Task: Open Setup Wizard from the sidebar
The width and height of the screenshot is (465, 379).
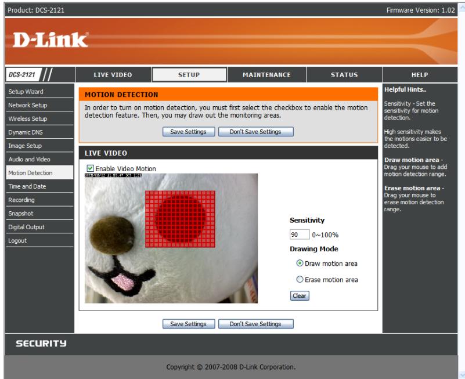Action: pos(39,92)
